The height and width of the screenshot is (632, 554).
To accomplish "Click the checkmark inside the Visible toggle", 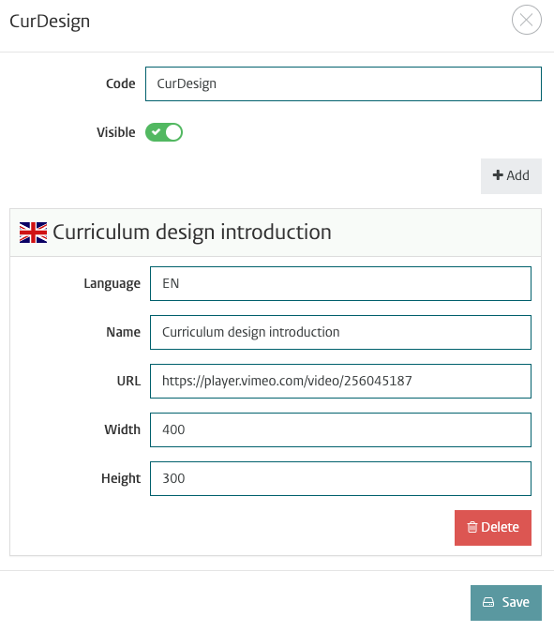I will pos(156,132).
